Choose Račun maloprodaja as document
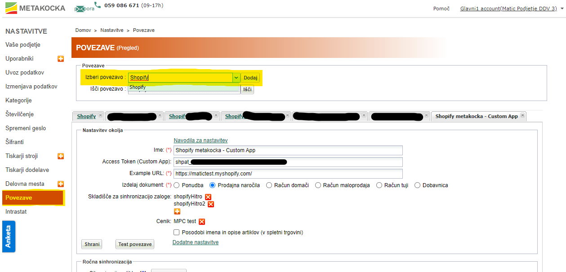Viewport: 566px width, 272px height. [318, 185]
